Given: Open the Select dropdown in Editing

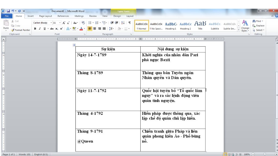Looking at the screenshot, I should click(x=259, y=30).
